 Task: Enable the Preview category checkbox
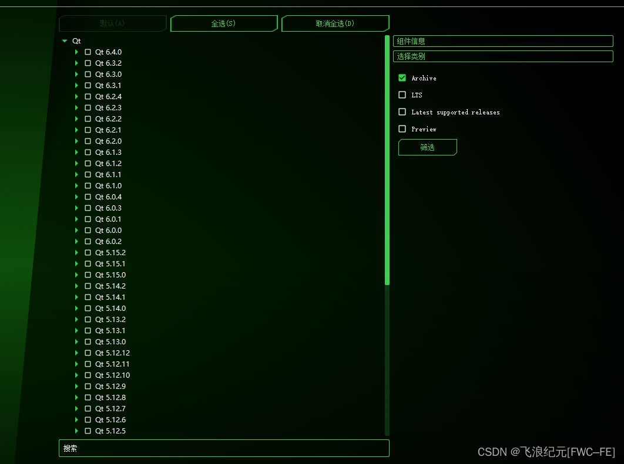pyautogui.click(x=402, y=128)
